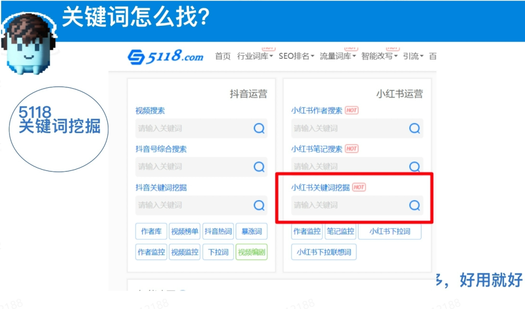Click search icon in 小红书笔记搜索 field

415,166
